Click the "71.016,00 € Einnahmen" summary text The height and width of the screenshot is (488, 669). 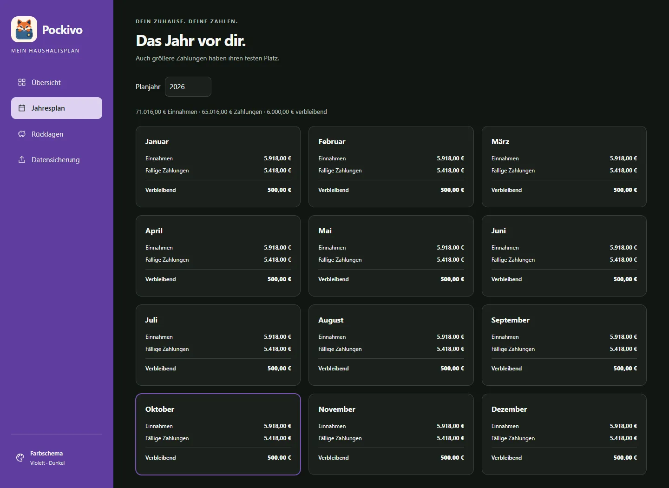pos(166,112)
